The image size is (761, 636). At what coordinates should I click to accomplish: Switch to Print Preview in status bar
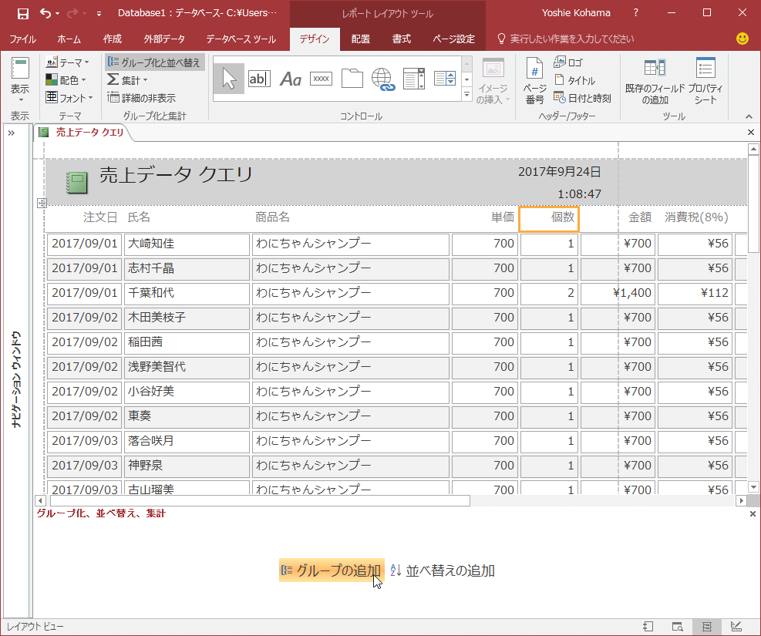(678, 627)
